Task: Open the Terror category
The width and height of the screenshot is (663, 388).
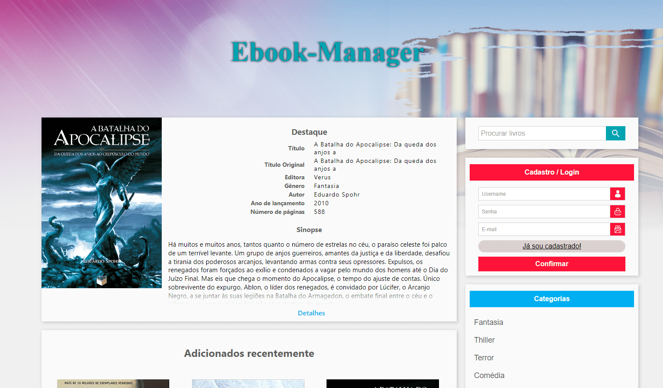Action: [484, 358]
